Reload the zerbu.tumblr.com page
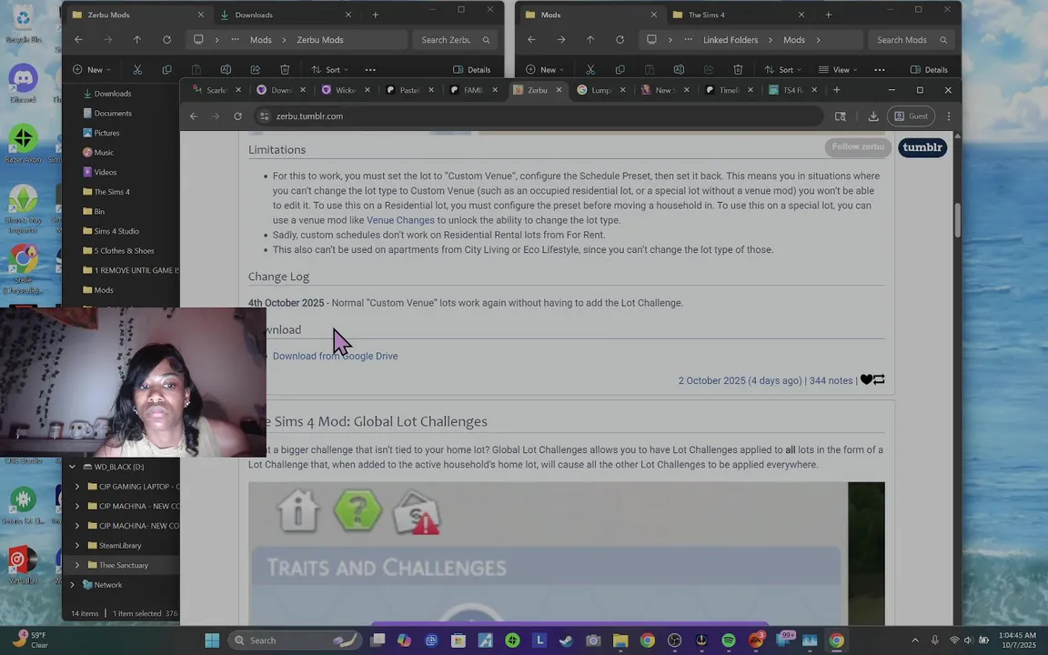Viewport: 1048px width, 655px height. (237, 116)
